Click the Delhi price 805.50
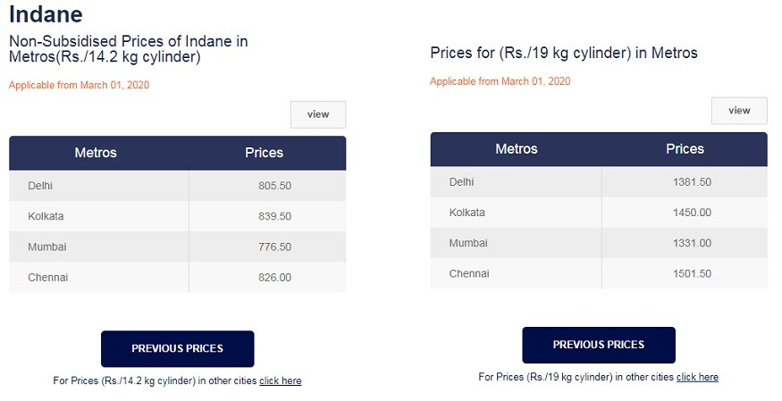The height and width of the screenshot is (401, 782). [274, 186]
